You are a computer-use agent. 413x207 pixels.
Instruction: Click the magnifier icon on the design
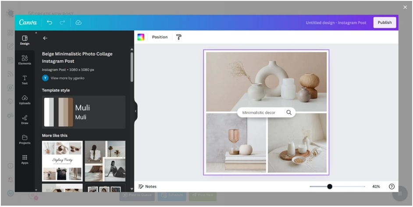(289, 112)
